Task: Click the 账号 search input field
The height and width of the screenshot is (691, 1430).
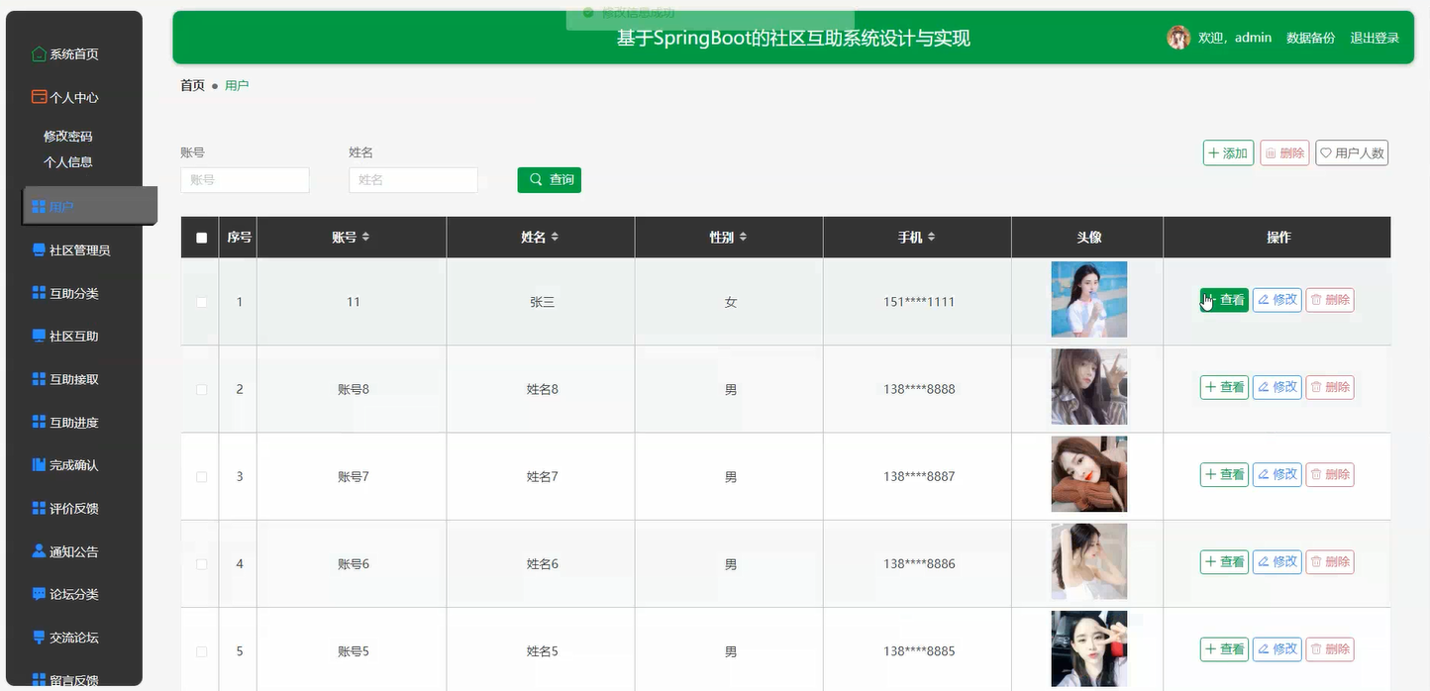Action: [245, 180]
